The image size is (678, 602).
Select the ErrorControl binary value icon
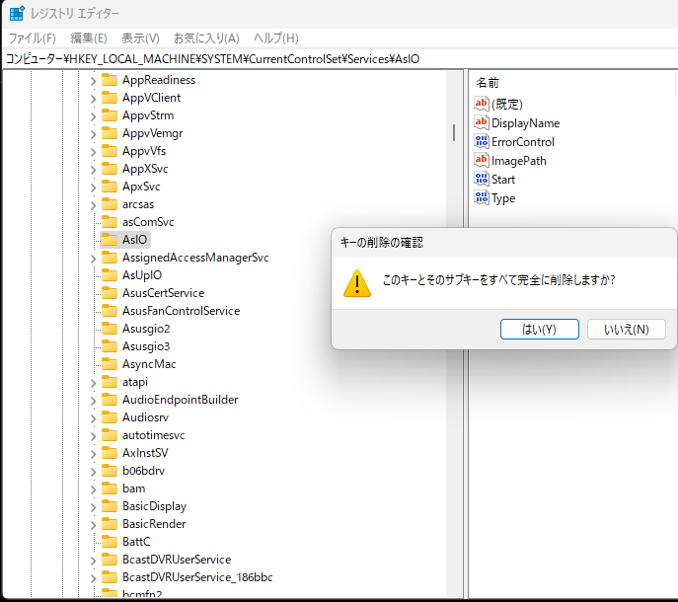(482, 141)
